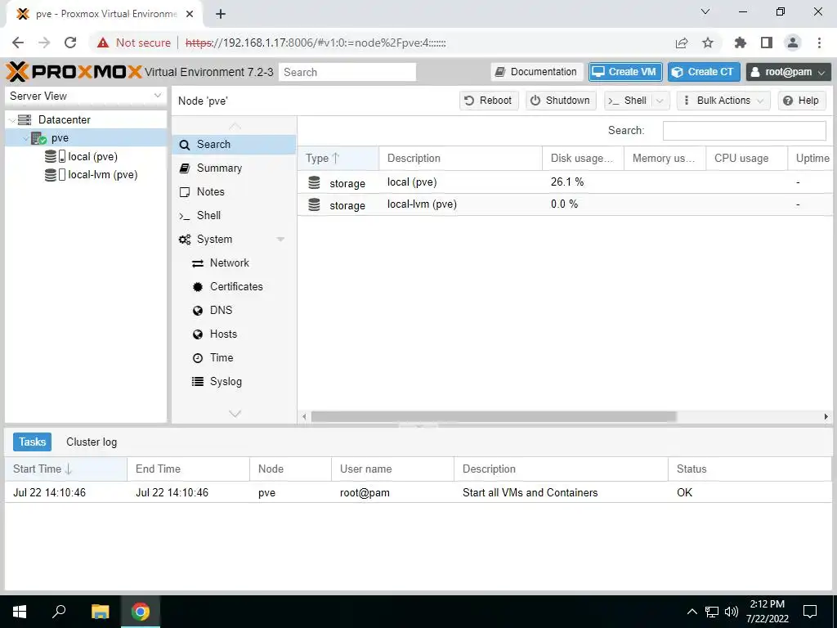This screenshot has width=837, height=628.
Task: Collapse the Datacenter tree node
Action: pyautogui.click(x=11, y=120)
